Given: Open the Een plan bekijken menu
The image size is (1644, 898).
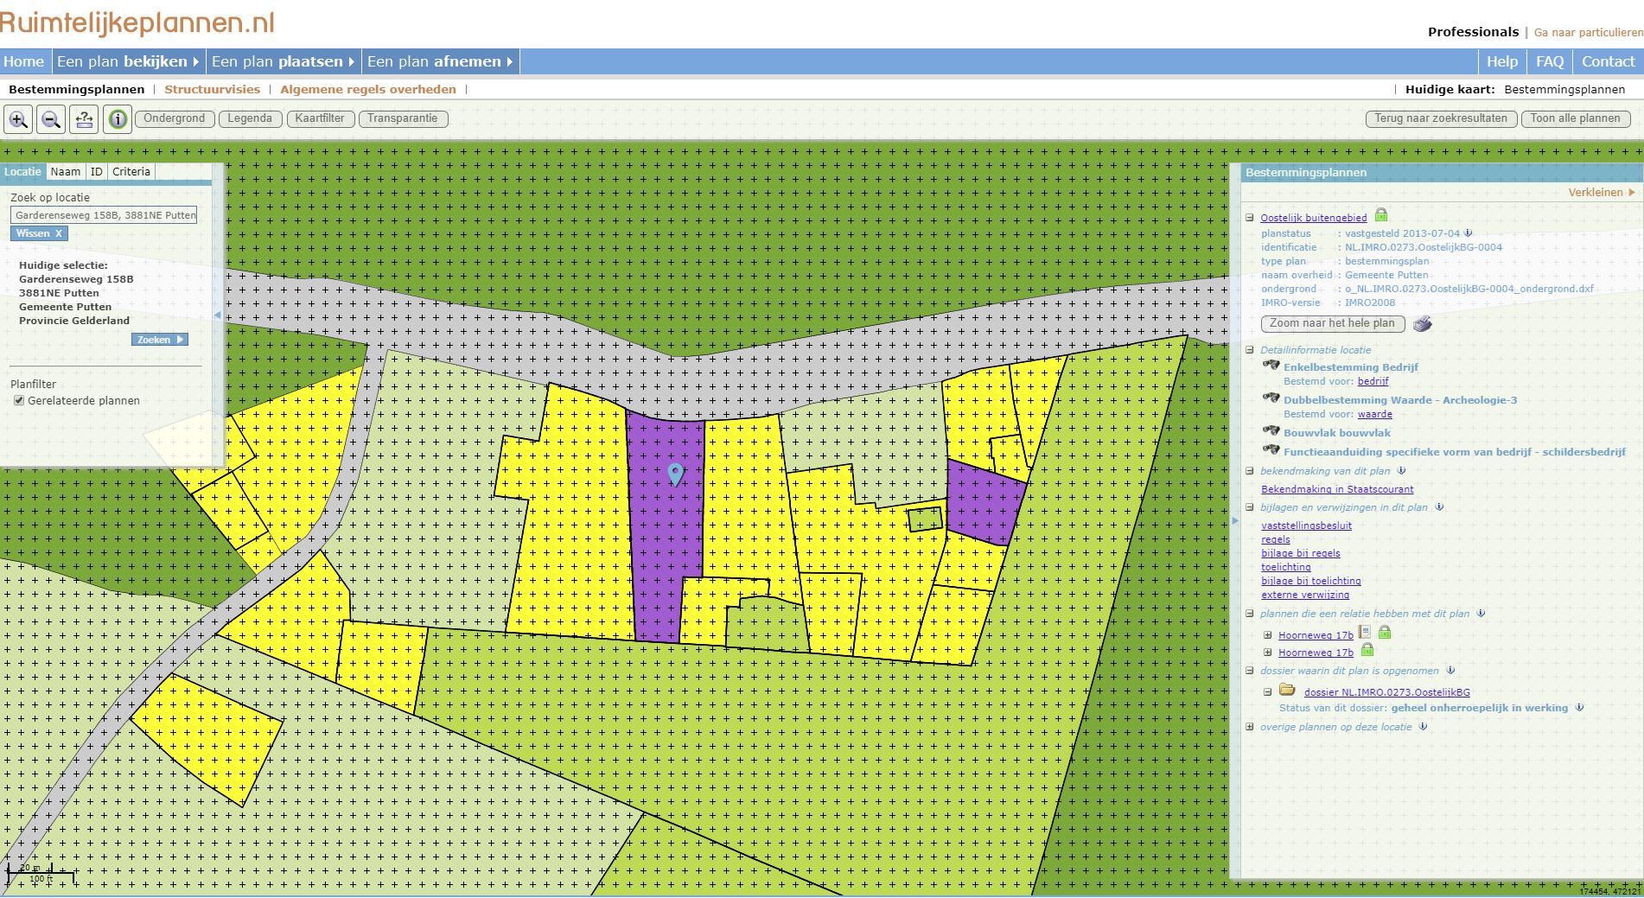Looking at the screenshot, I should tap(128, 61).
